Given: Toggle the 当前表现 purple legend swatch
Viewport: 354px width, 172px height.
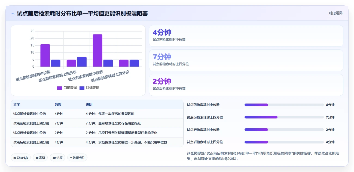Looking at the screenshot, I should click(60, 88).
